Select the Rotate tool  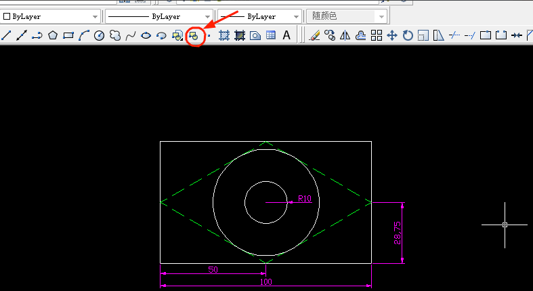(x=408, y=35)
